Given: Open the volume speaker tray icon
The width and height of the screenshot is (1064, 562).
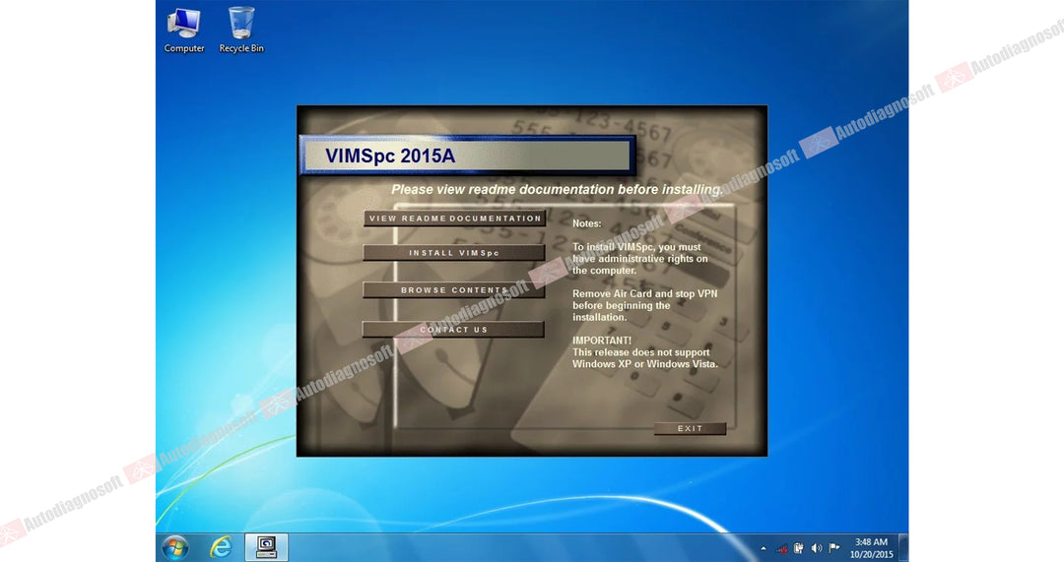Looking at the screenshot, I should tap(817, 548).
